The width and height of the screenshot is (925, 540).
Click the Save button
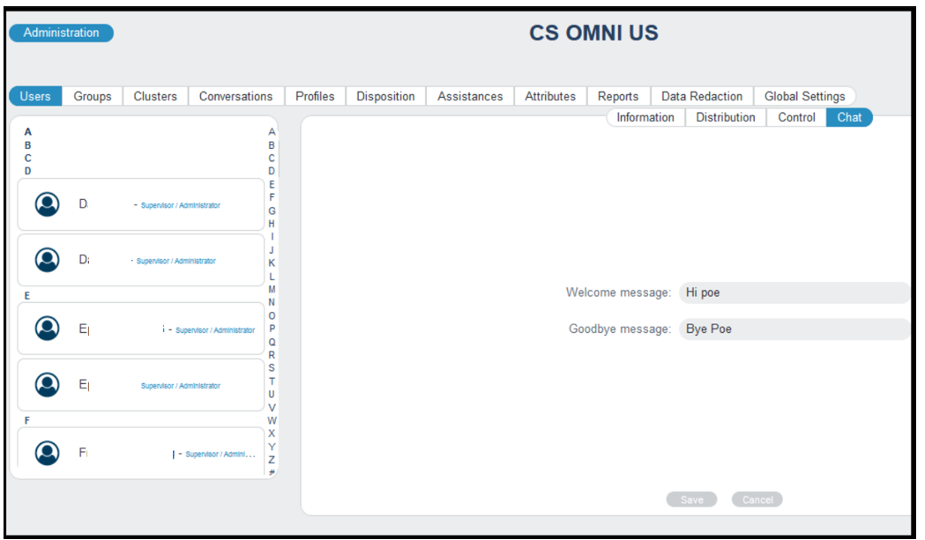click(692, 499)
